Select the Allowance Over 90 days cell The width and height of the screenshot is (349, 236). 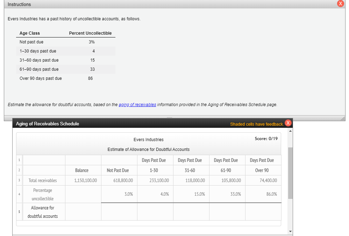click(x=263, y=211)
